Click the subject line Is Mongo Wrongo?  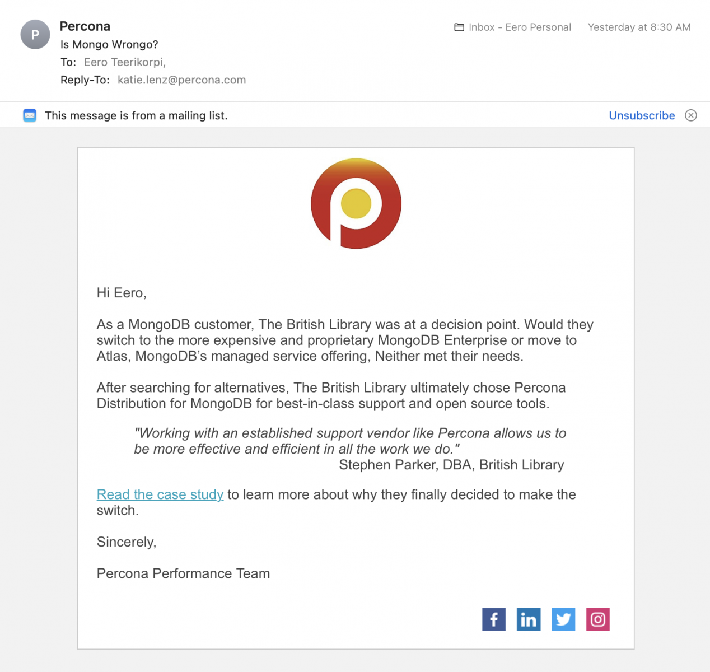tap(109, 44)
